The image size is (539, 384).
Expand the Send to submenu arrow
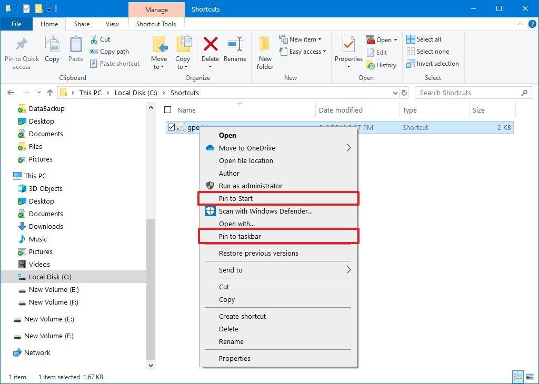[x=348, y=270]
